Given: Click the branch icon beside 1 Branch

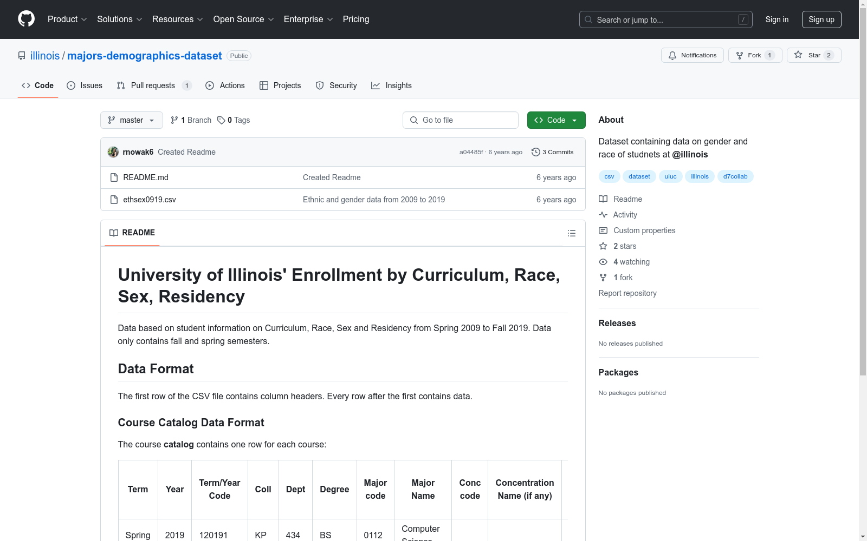Looking at the screenshot, I should (174, 120).
